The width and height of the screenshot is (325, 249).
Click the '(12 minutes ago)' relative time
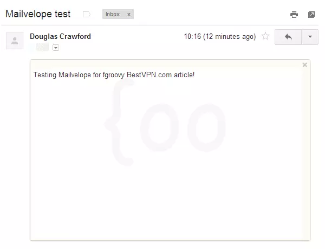coord(230,37)
